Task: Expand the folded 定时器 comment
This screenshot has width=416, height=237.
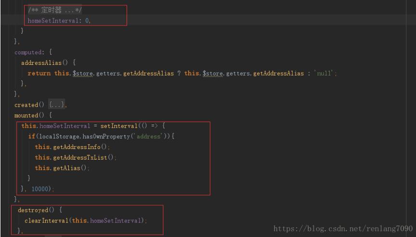Action: point(55,10)
